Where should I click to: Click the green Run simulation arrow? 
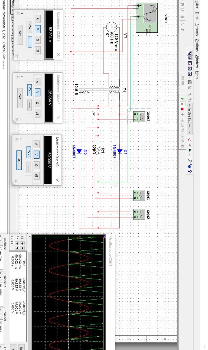click(x=182, y=98)
